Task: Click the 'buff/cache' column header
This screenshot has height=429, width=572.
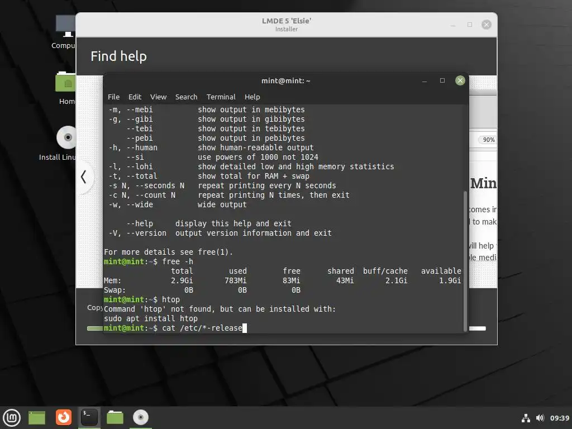Action: click(385, 271)
